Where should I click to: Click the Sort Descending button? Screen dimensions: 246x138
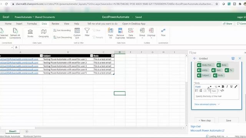pos(63,37)
